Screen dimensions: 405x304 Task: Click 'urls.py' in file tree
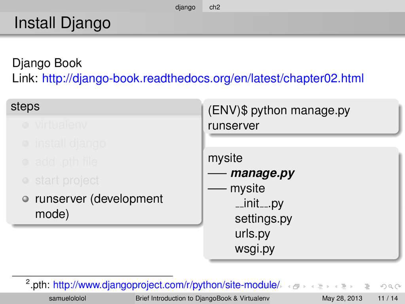tap(252, 234)
